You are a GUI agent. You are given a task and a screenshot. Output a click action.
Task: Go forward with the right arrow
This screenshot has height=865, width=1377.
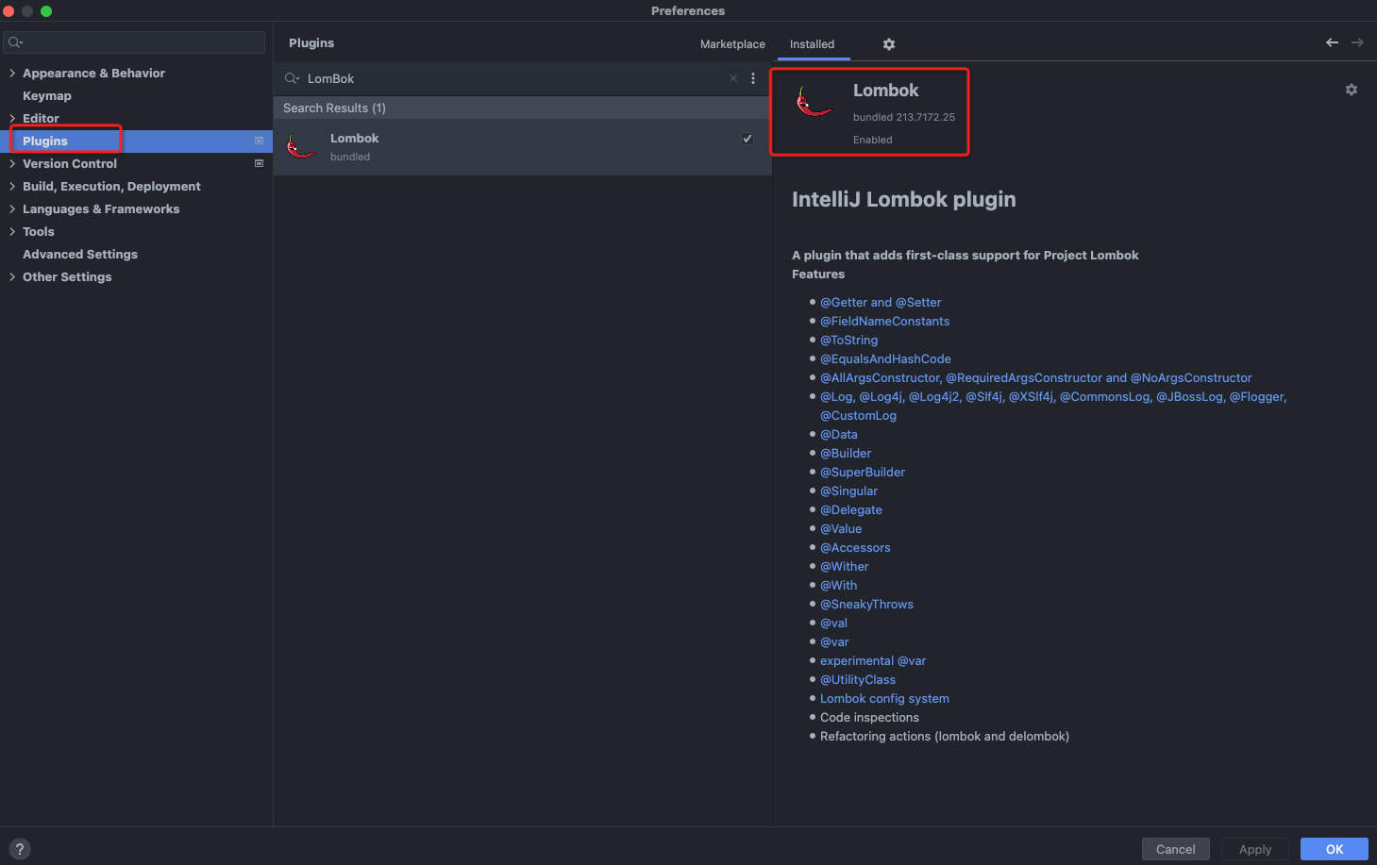click(1357, 42)
